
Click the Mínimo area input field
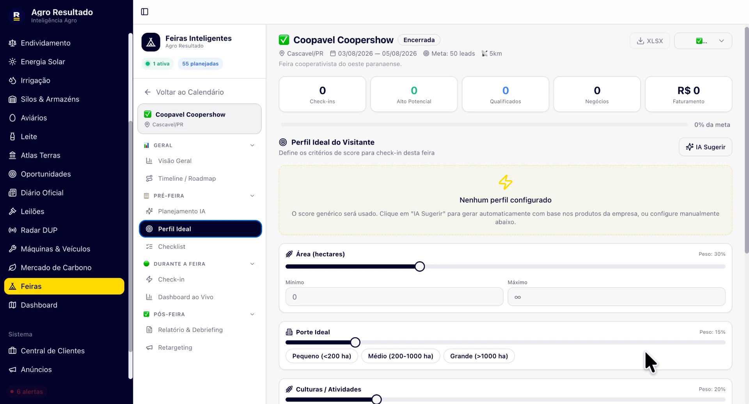click(394, 297)
